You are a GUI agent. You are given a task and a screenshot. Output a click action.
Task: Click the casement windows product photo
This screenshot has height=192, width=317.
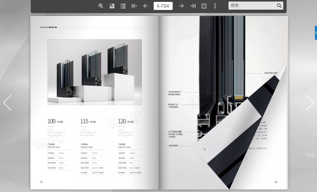coord(94,72)
